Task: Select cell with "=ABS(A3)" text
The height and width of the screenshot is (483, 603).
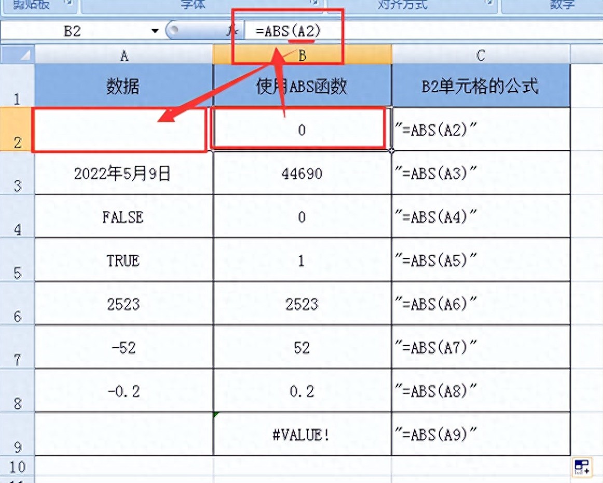Action: tap(481, 173)
